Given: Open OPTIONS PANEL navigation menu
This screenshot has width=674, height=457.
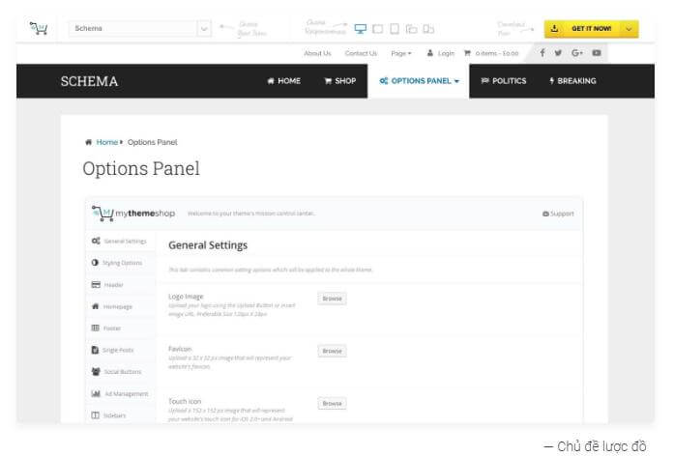Looking at the screenshot, I should (x=419, y=81).
